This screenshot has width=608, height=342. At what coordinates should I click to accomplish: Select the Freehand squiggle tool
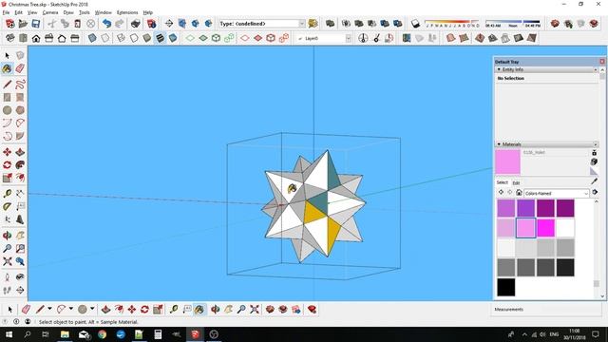pyautogui.click(x=20, y=85)
